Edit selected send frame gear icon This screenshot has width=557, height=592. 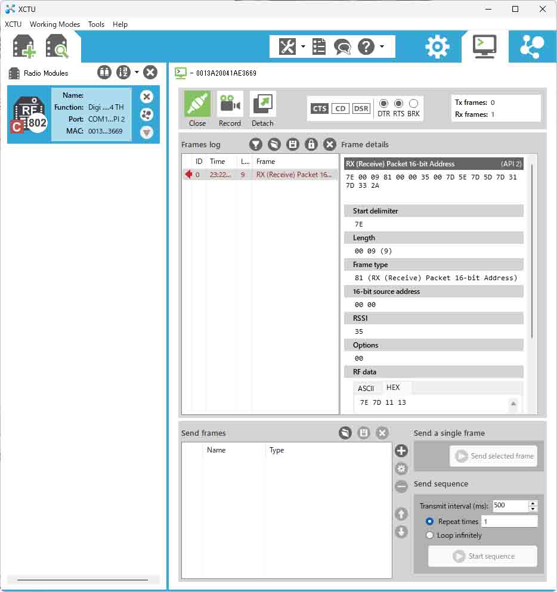click(x=401, y=469)
